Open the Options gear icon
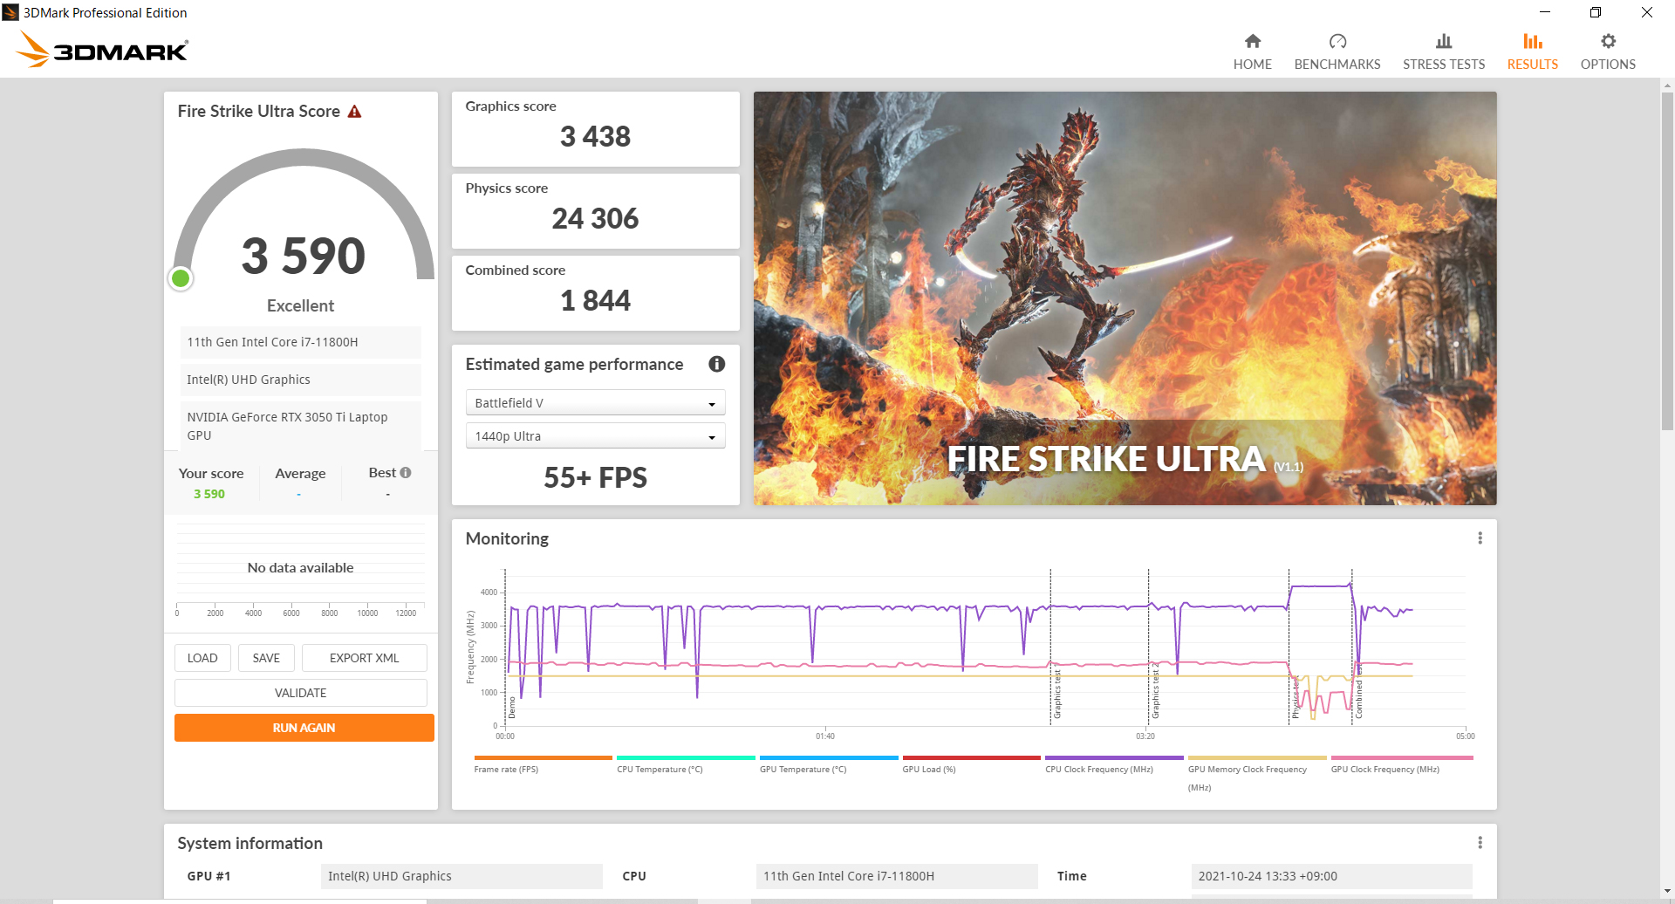The width and height of the screenshot is (1675, 904). coord(1608,41)
